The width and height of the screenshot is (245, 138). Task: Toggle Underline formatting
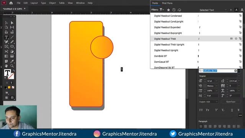pos(232,110)
